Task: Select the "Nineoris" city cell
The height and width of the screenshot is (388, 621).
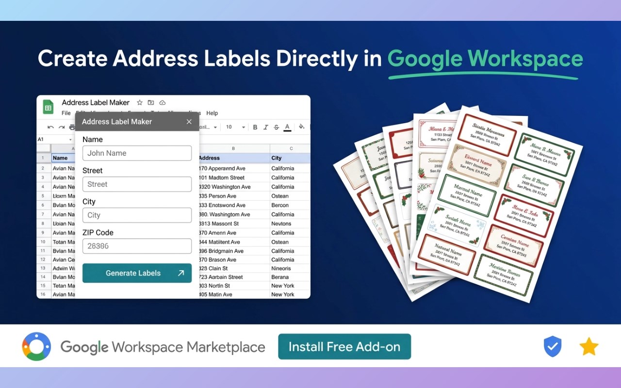Action: tap(291, 268)
